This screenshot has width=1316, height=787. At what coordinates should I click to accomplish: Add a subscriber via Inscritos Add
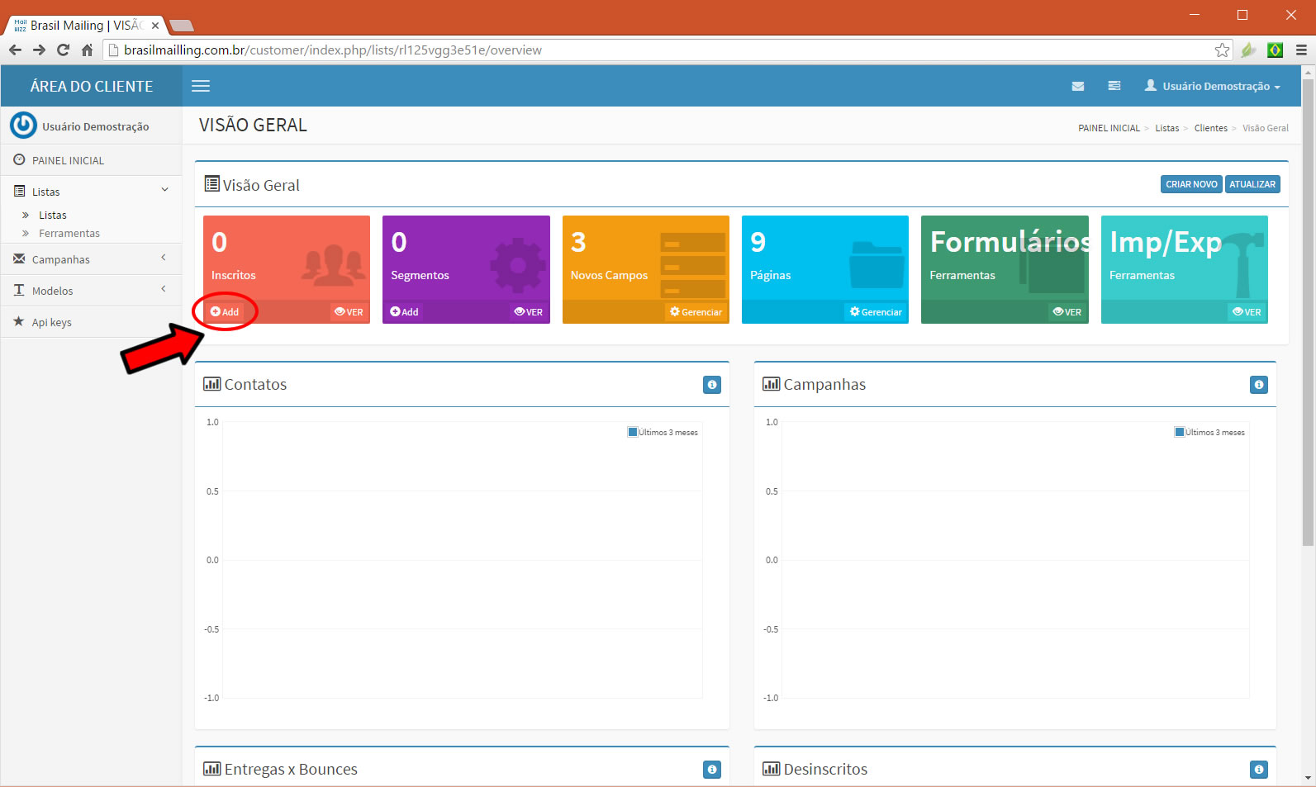tap(225, 312)
